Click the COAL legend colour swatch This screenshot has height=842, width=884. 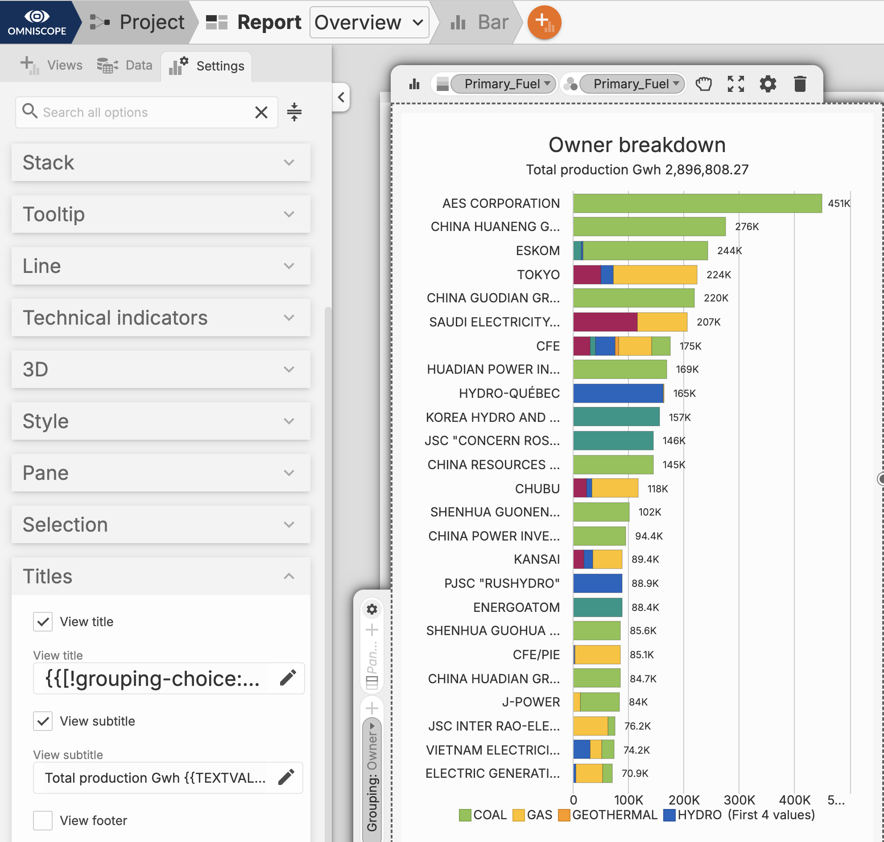(x=465, y=815)
